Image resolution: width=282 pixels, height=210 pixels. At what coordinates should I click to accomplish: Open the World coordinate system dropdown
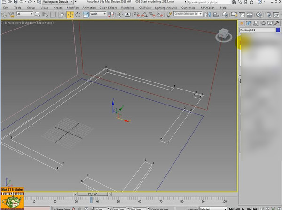98,14
